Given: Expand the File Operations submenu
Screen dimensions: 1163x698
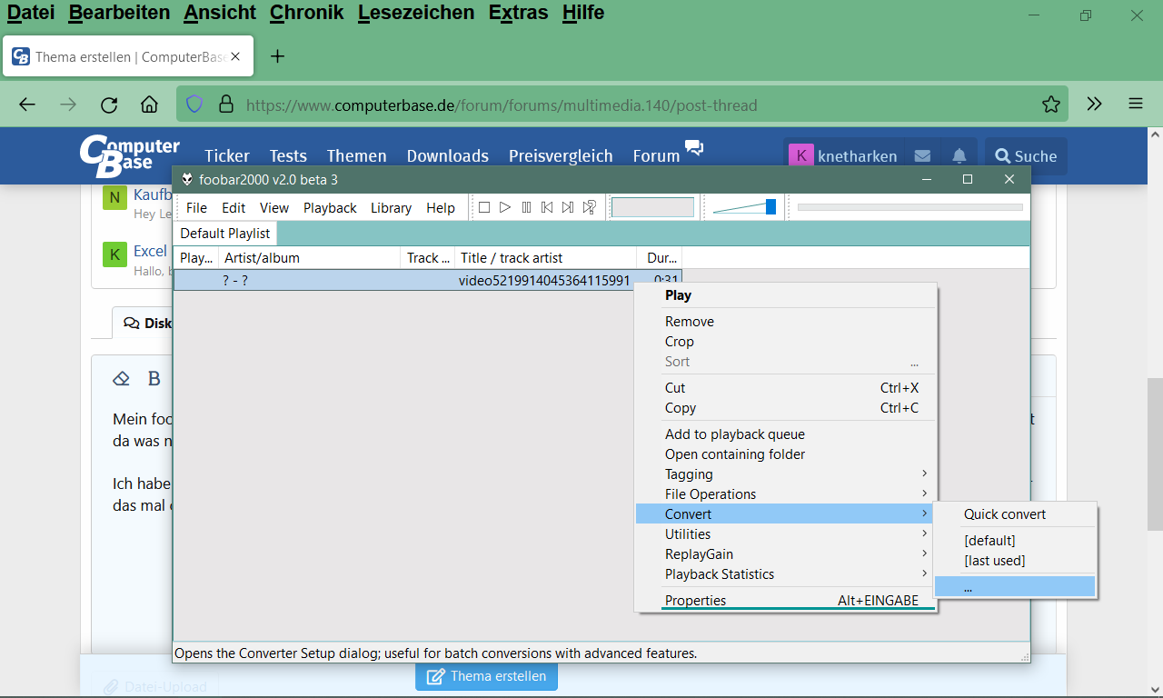Looking at the screenshot, I should point(785,494).
